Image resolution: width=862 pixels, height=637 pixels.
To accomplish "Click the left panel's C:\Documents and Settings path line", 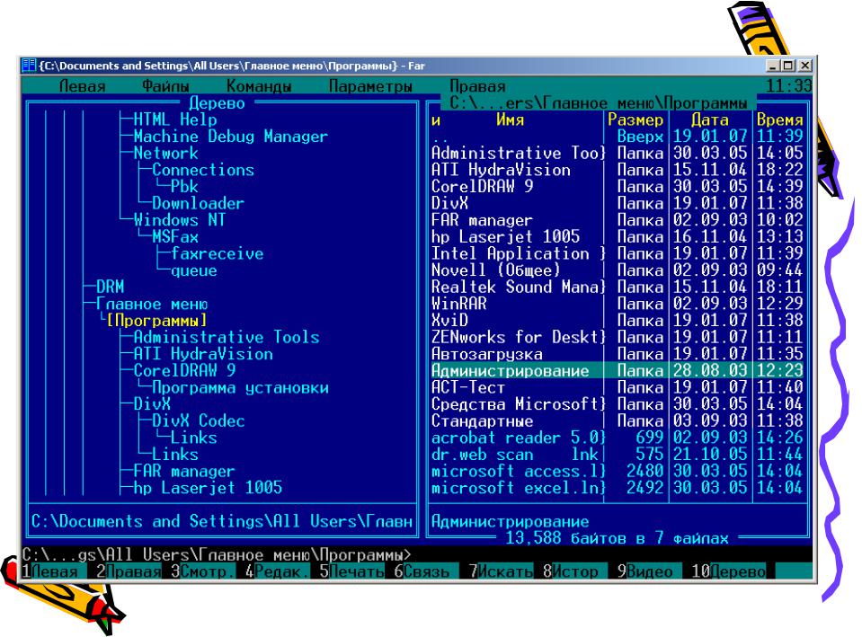I will pos(221,521).
